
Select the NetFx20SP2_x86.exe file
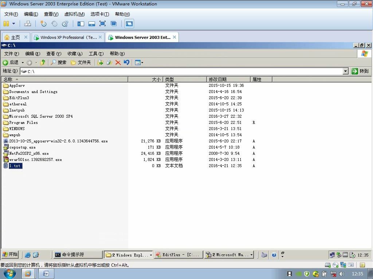26,153
